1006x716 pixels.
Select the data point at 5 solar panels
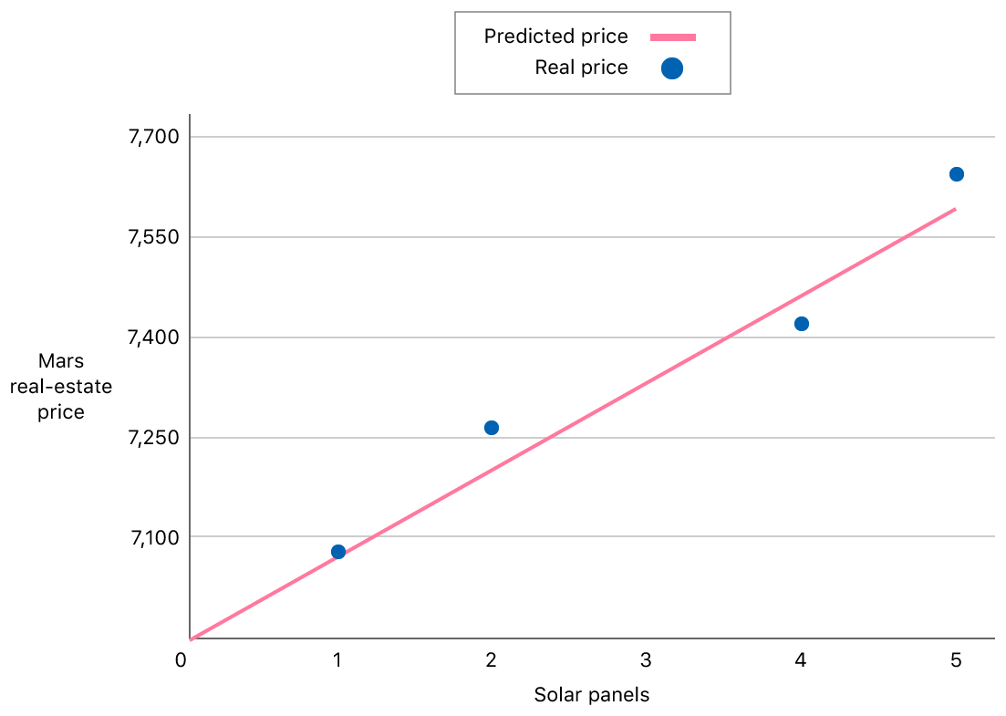[x=957, y=174]
